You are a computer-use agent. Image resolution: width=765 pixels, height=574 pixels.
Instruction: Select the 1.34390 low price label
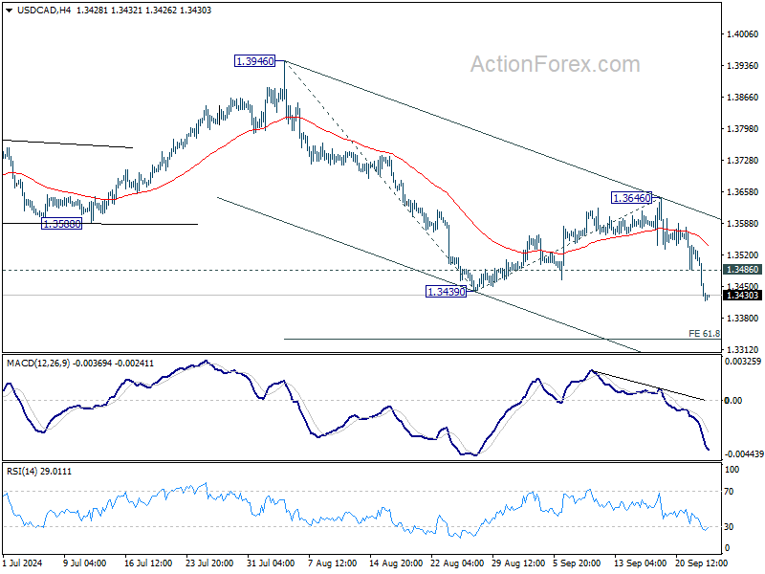coord(446,292)
